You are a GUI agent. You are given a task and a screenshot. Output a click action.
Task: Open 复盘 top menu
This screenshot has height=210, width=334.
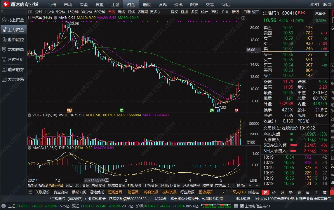(x=100, y=4)
